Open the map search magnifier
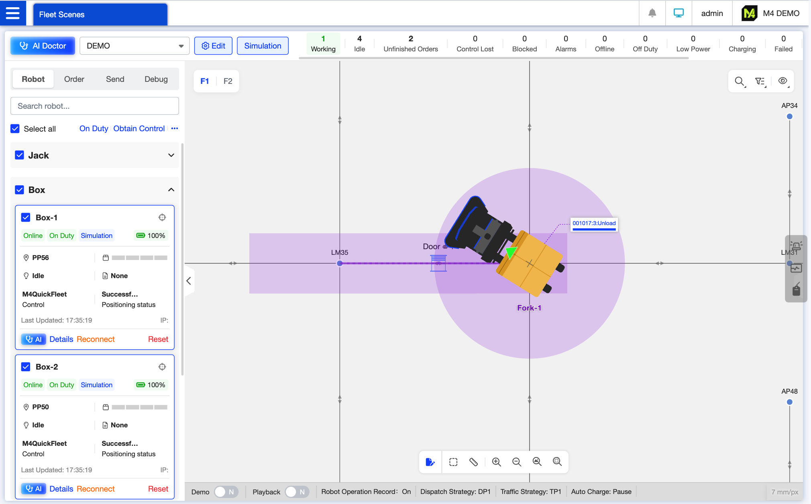This screenshot has height=504, width=811. coord(740,81)
